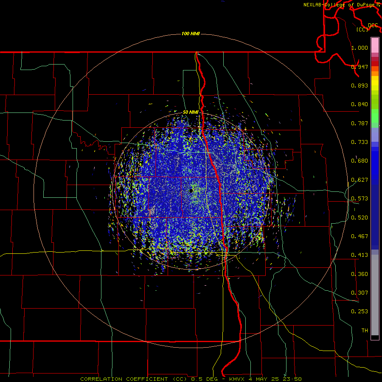Click the black radar site dot at center
382x382 pixels.
click(191, 191)
